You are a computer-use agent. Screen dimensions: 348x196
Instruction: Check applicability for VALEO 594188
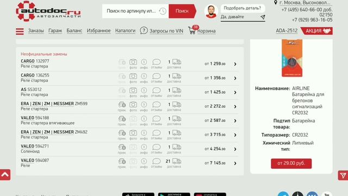122,121
